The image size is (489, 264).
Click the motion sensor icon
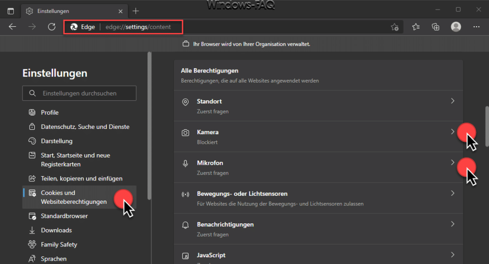coord(185,194)
